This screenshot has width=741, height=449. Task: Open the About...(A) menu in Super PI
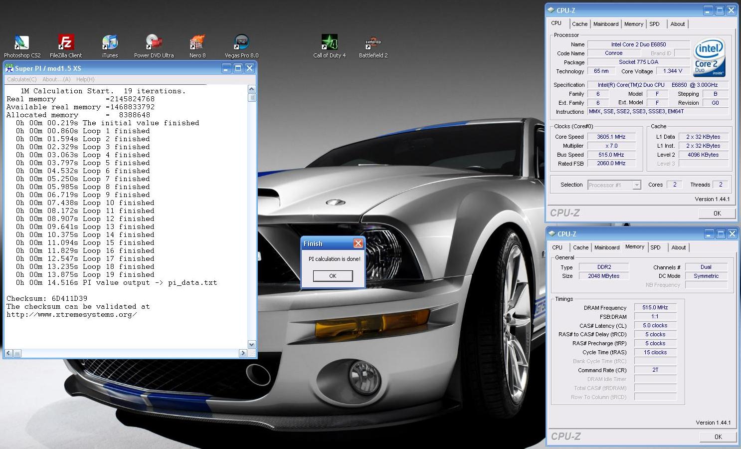pyautogui.click(x=56, y=79)
